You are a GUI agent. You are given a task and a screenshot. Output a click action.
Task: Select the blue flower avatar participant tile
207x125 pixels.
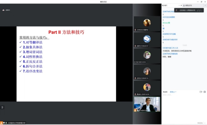pos(147,40)
